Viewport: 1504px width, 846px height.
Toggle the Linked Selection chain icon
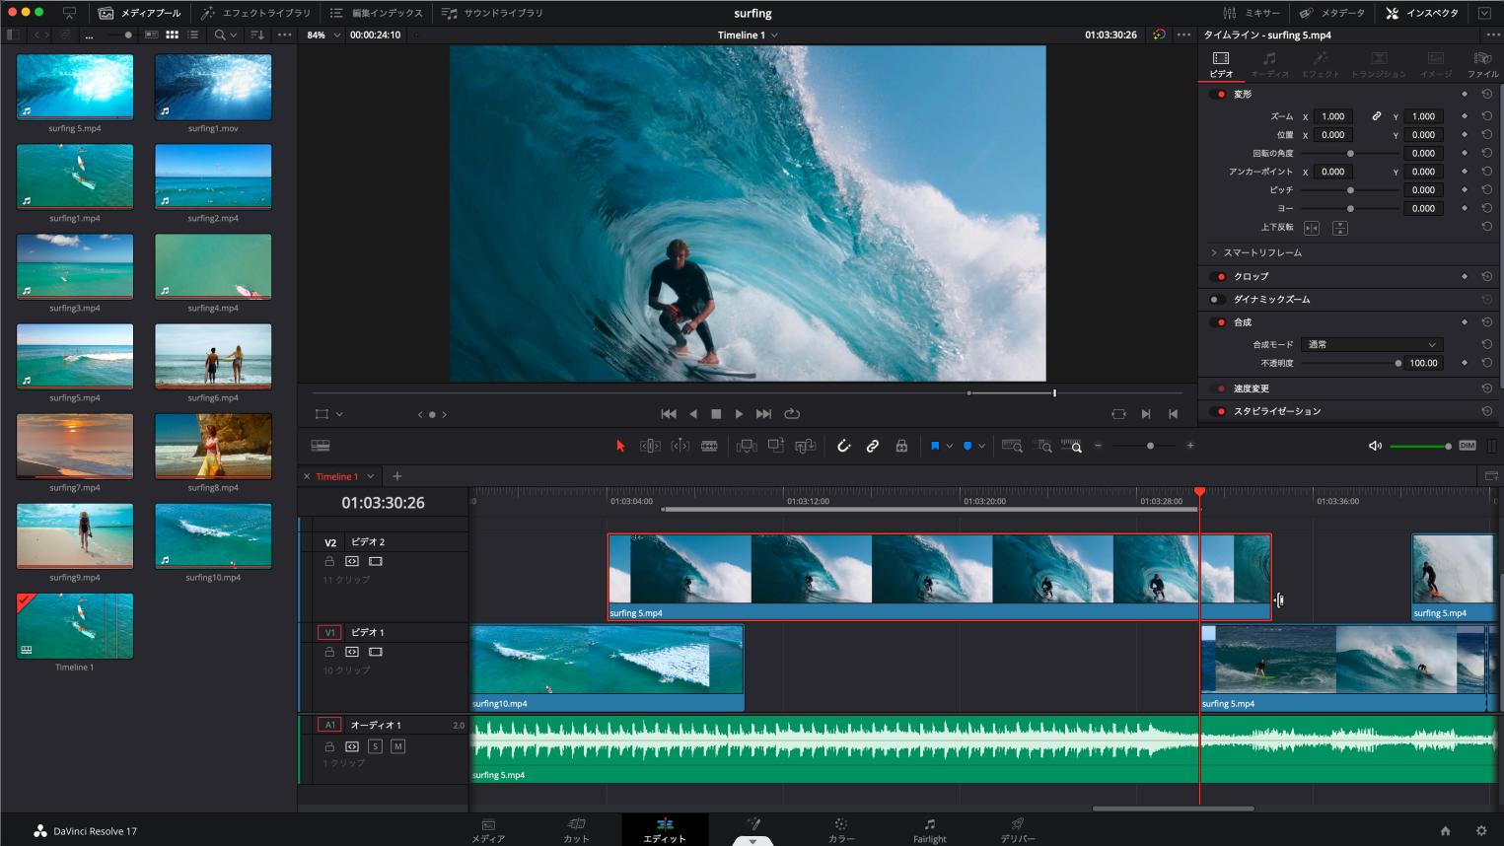pos(873,446)
